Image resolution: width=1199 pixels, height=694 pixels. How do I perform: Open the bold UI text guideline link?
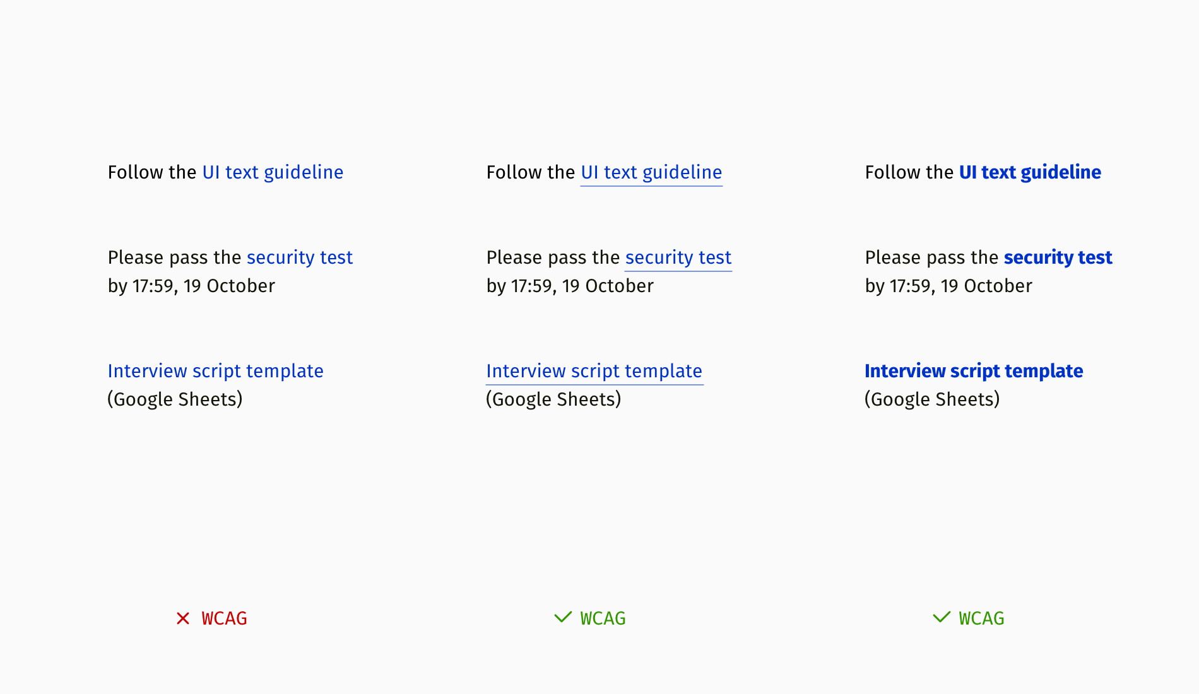pyautogui.click(x=1030, y=172)
